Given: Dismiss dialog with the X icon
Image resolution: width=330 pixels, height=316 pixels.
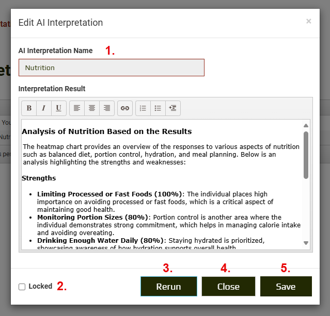Looking at the screenshot, I should [x=309, y=21].
